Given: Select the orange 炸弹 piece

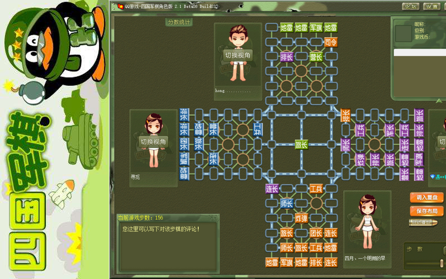Looking at the screenshot, I should pos(301,219).
